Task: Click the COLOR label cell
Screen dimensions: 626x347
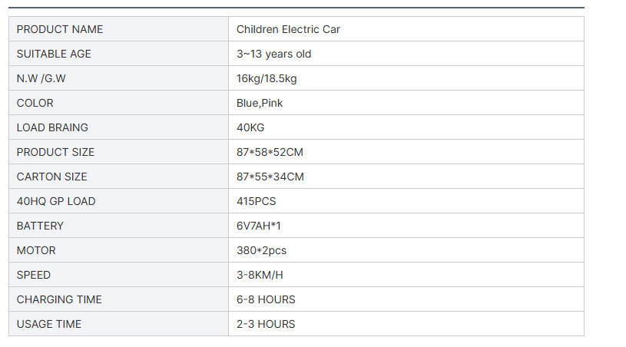Action: pos(35,103)
